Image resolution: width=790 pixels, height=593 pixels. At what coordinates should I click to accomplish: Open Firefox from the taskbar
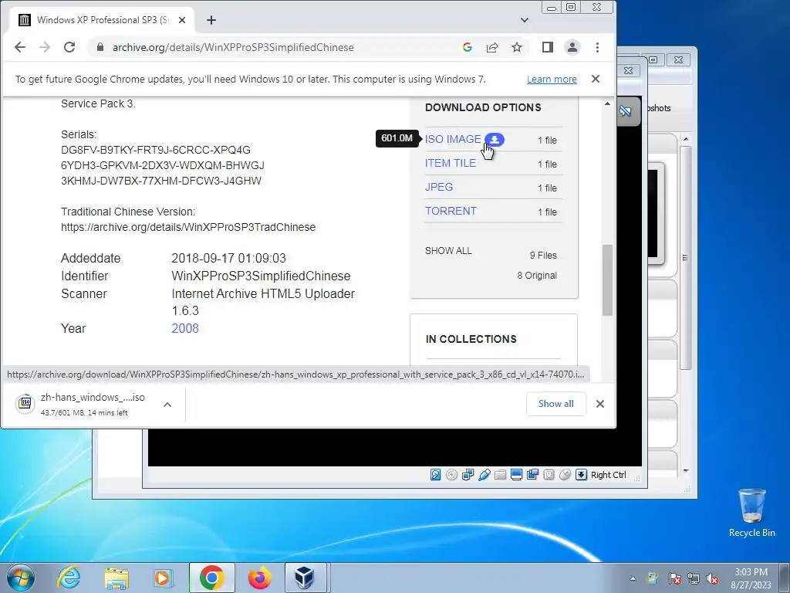(259, 578)
